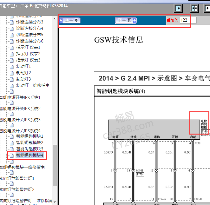Open tree item 诊断连接分布4
The height and width of the screenshot is (205, 210).
coord(30,28)
